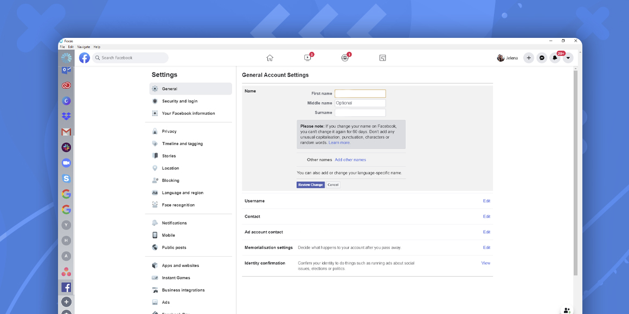Image resolution: width=629 pixels, height=314 pixels.
Task: Open the 'H' account in the sidebar
Action: 66,240
